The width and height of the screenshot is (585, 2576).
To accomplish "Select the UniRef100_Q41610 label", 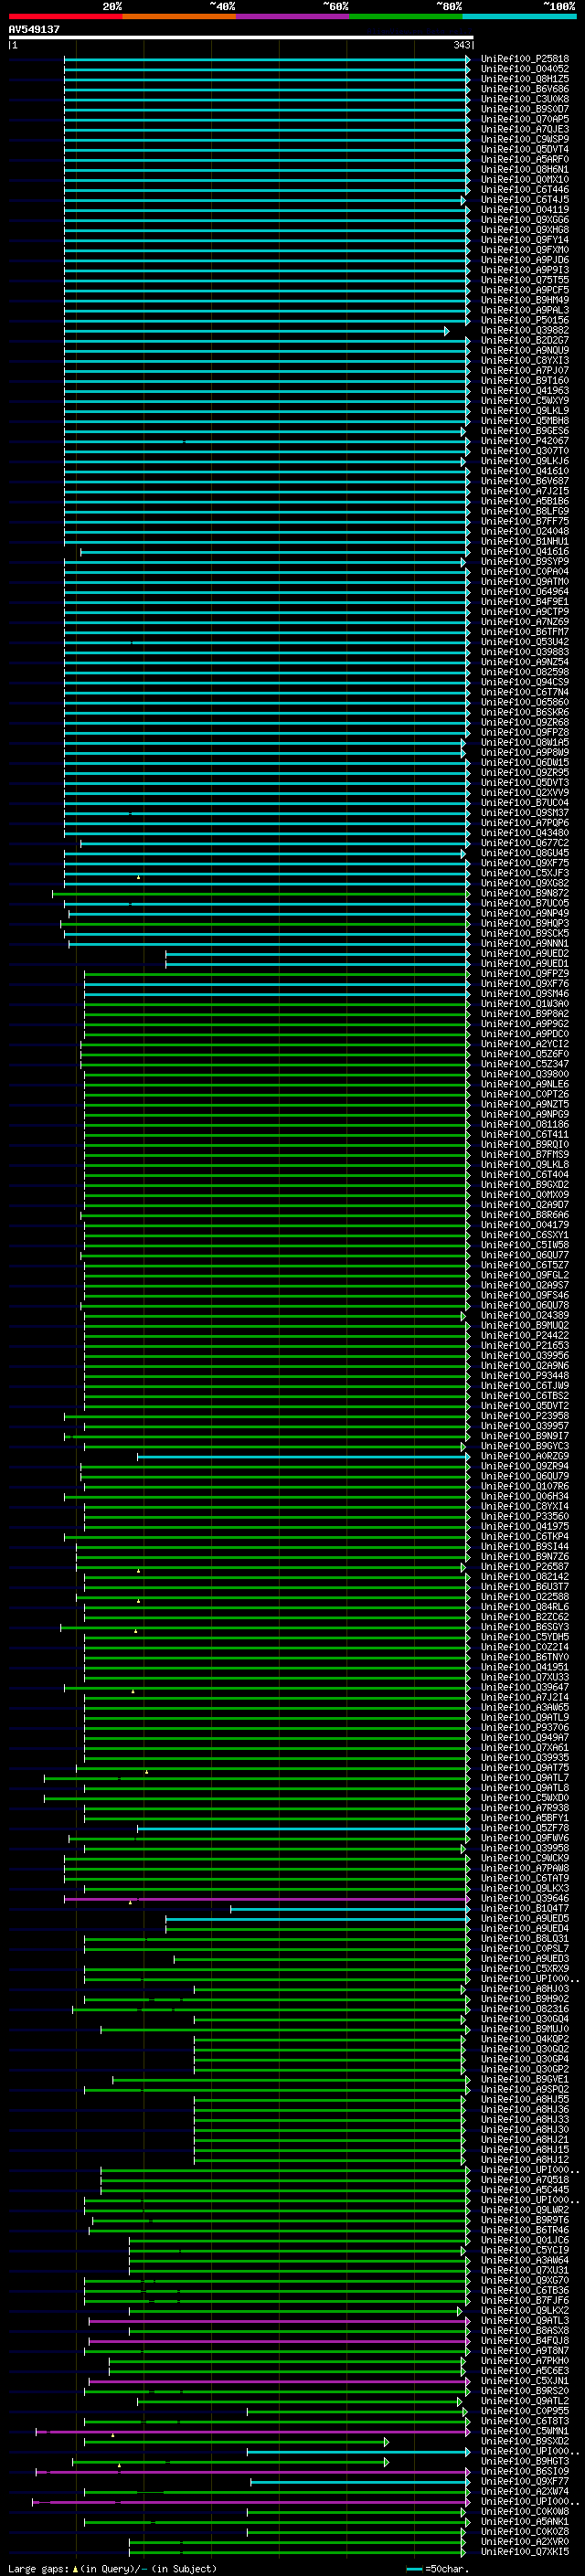I will coord(525,471).
